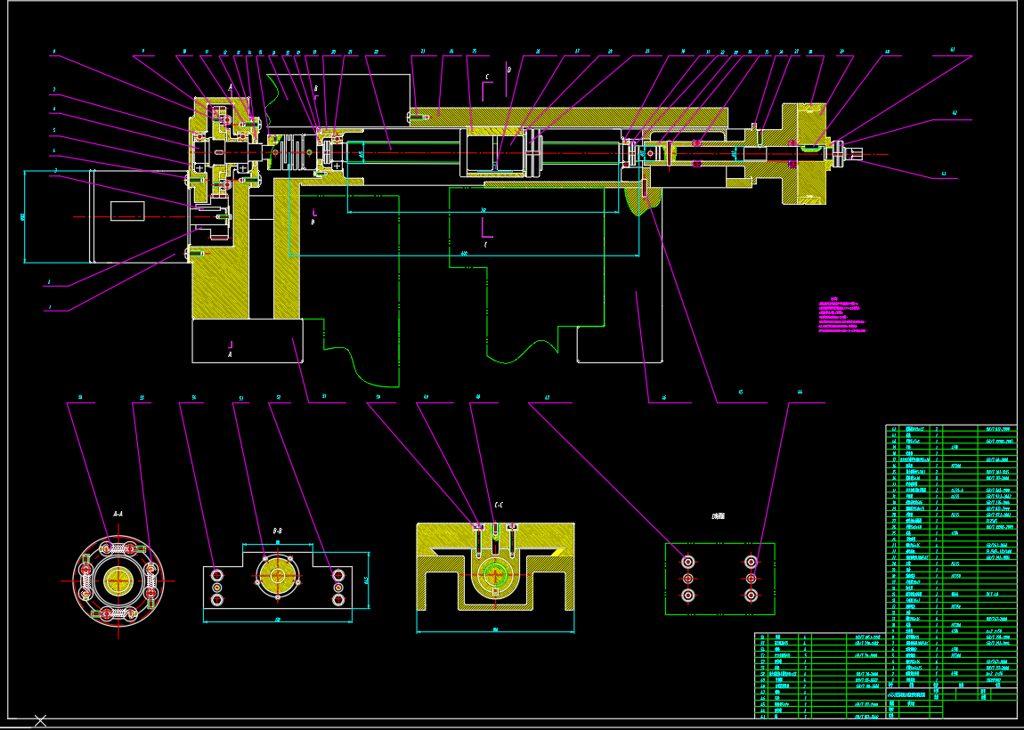Select the cyan vertical dimension left of the motor
1024x730 pixels.
(24, 216)
